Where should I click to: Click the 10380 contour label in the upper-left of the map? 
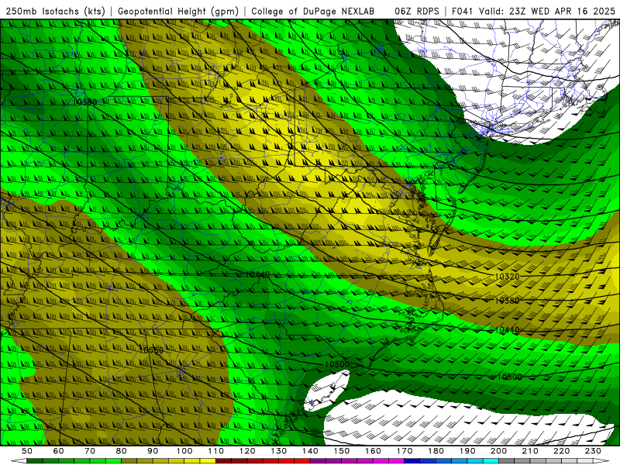point(85,102)
